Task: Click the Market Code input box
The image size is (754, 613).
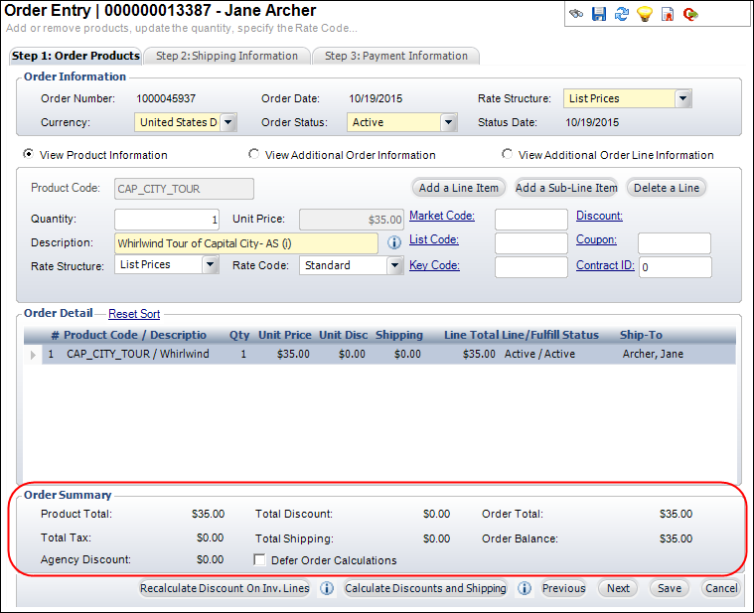Action: [531, 220]
